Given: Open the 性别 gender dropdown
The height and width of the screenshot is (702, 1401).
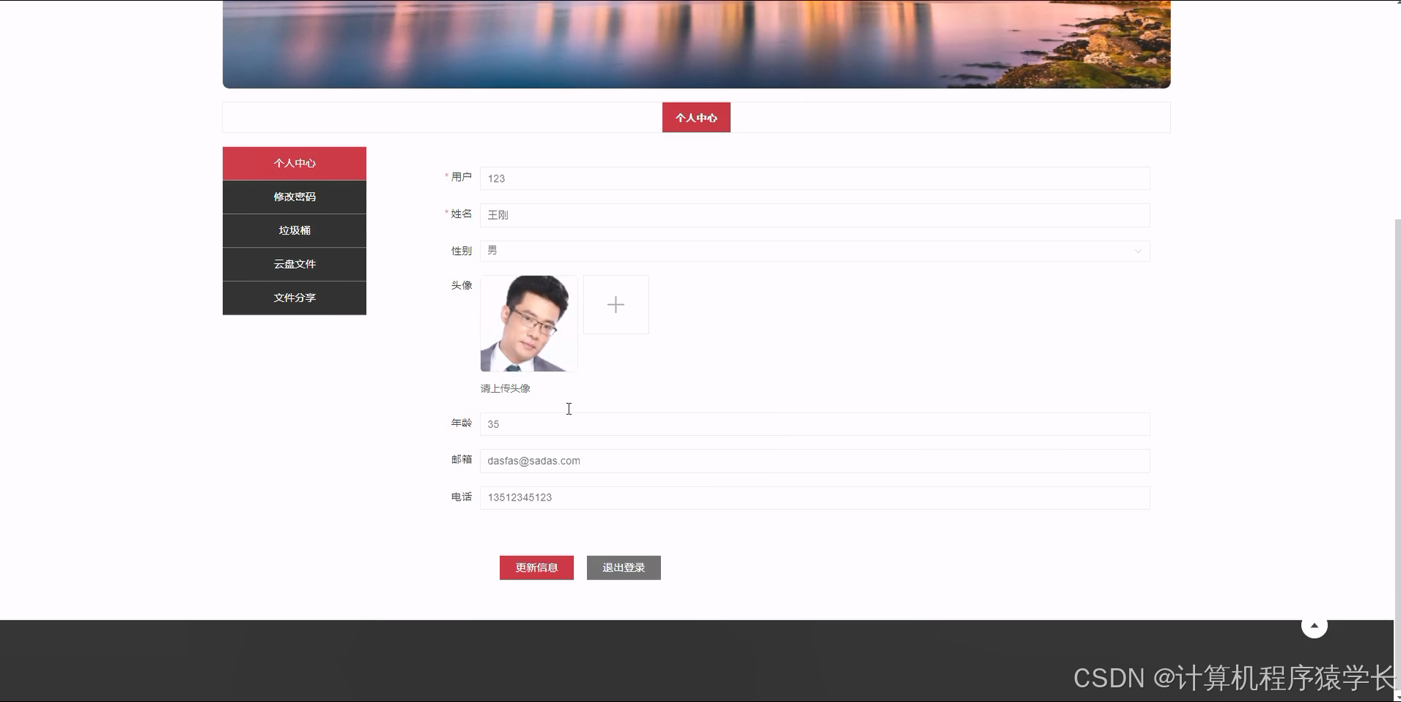Looking at the screenshot, I should click(x=813, y=251).
